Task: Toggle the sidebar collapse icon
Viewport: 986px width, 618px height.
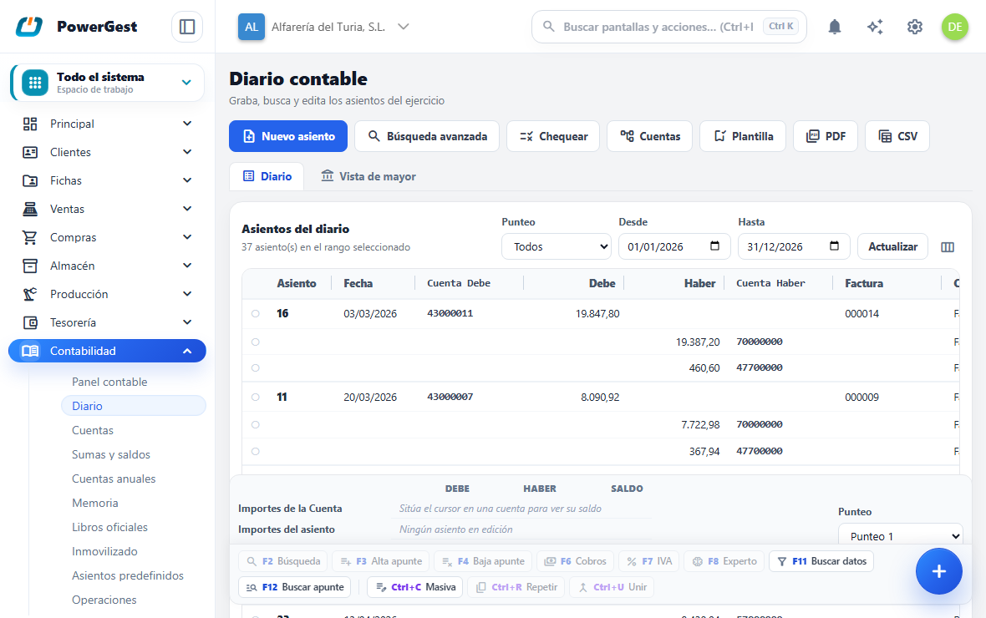Action: click(187, 27)
